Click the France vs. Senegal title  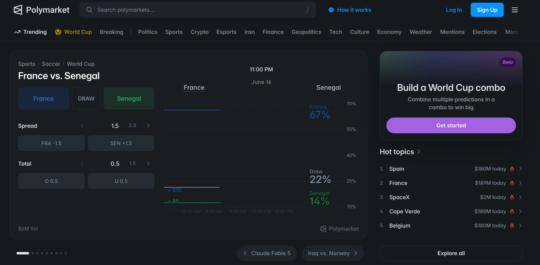pyautogui.click(x=59, y=76)
